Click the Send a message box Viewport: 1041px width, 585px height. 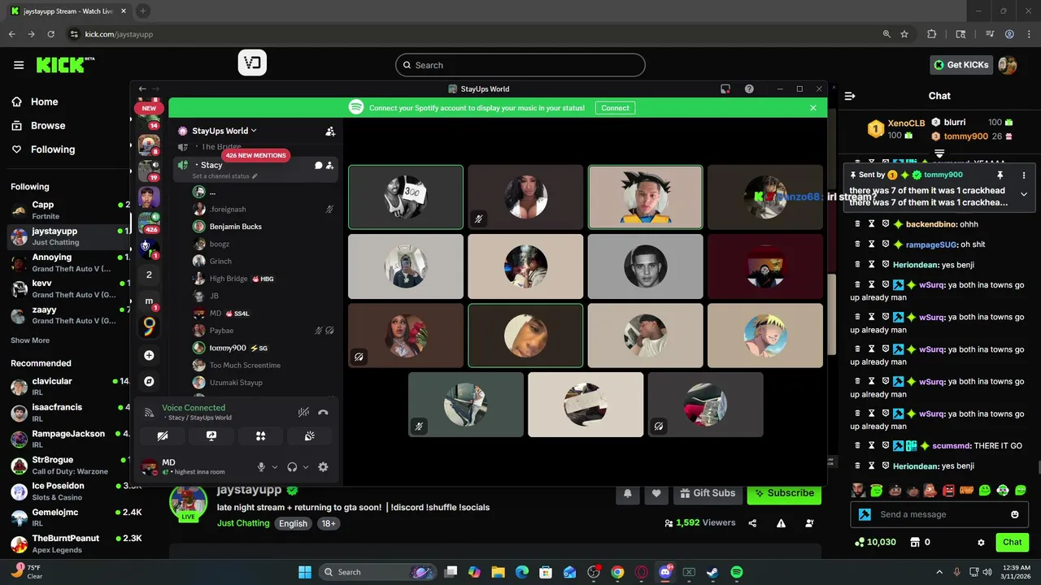pos(939,514)
